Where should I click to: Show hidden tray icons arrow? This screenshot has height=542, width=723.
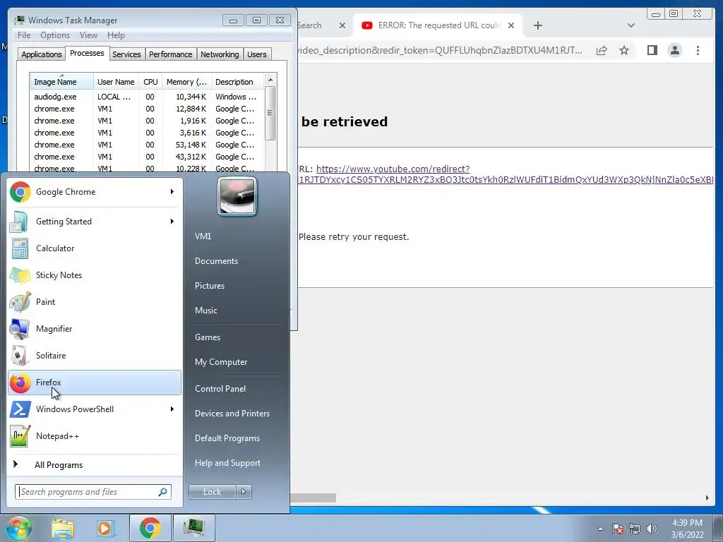(x=600, y=529)
